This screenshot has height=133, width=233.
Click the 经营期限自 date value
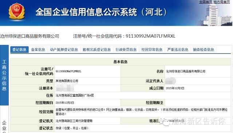65,103
